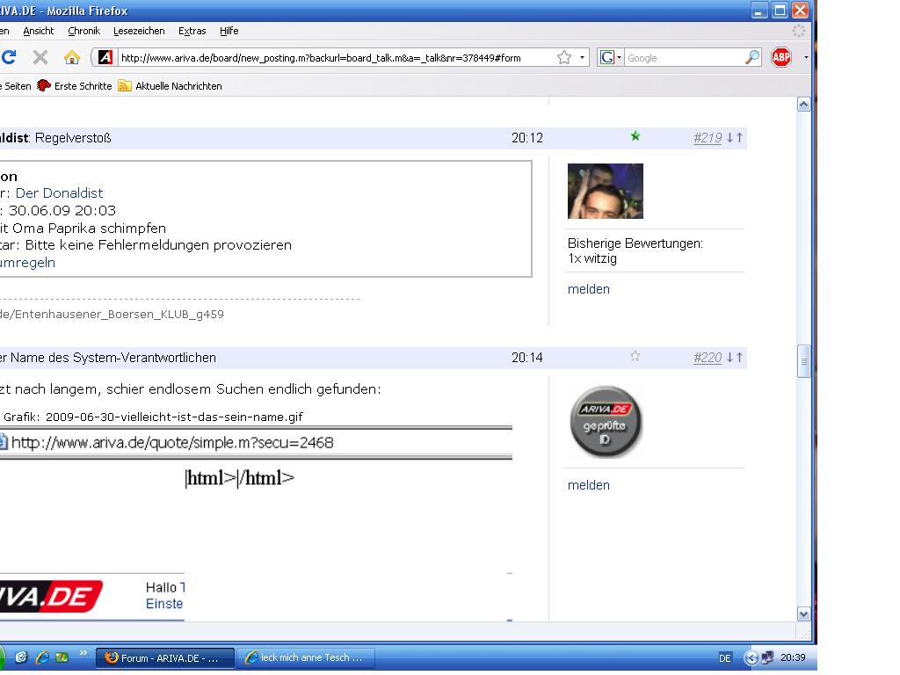900x675 pixels.
Task: Jump down with the #219 down arrow
Action: [x=730, y=138]
